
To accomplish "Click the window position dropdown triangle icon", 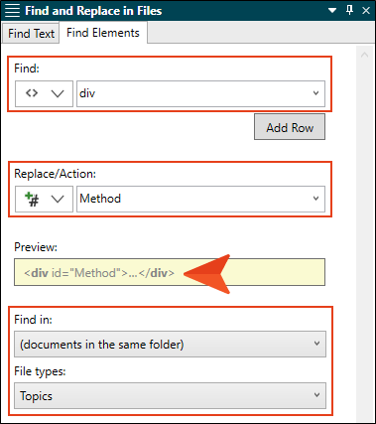I will pyautogui.click(x=332, y=11).
